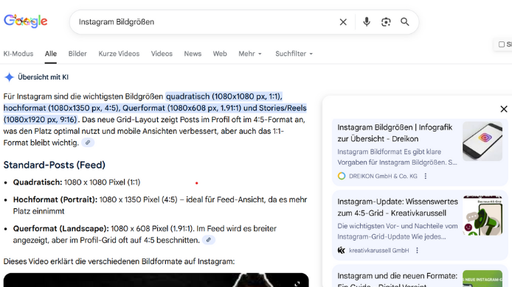This screenshot has height=287, width=512.
Task: Click the 'Hochformat (Portrait):' bullet text
Action: coord(55,199)
